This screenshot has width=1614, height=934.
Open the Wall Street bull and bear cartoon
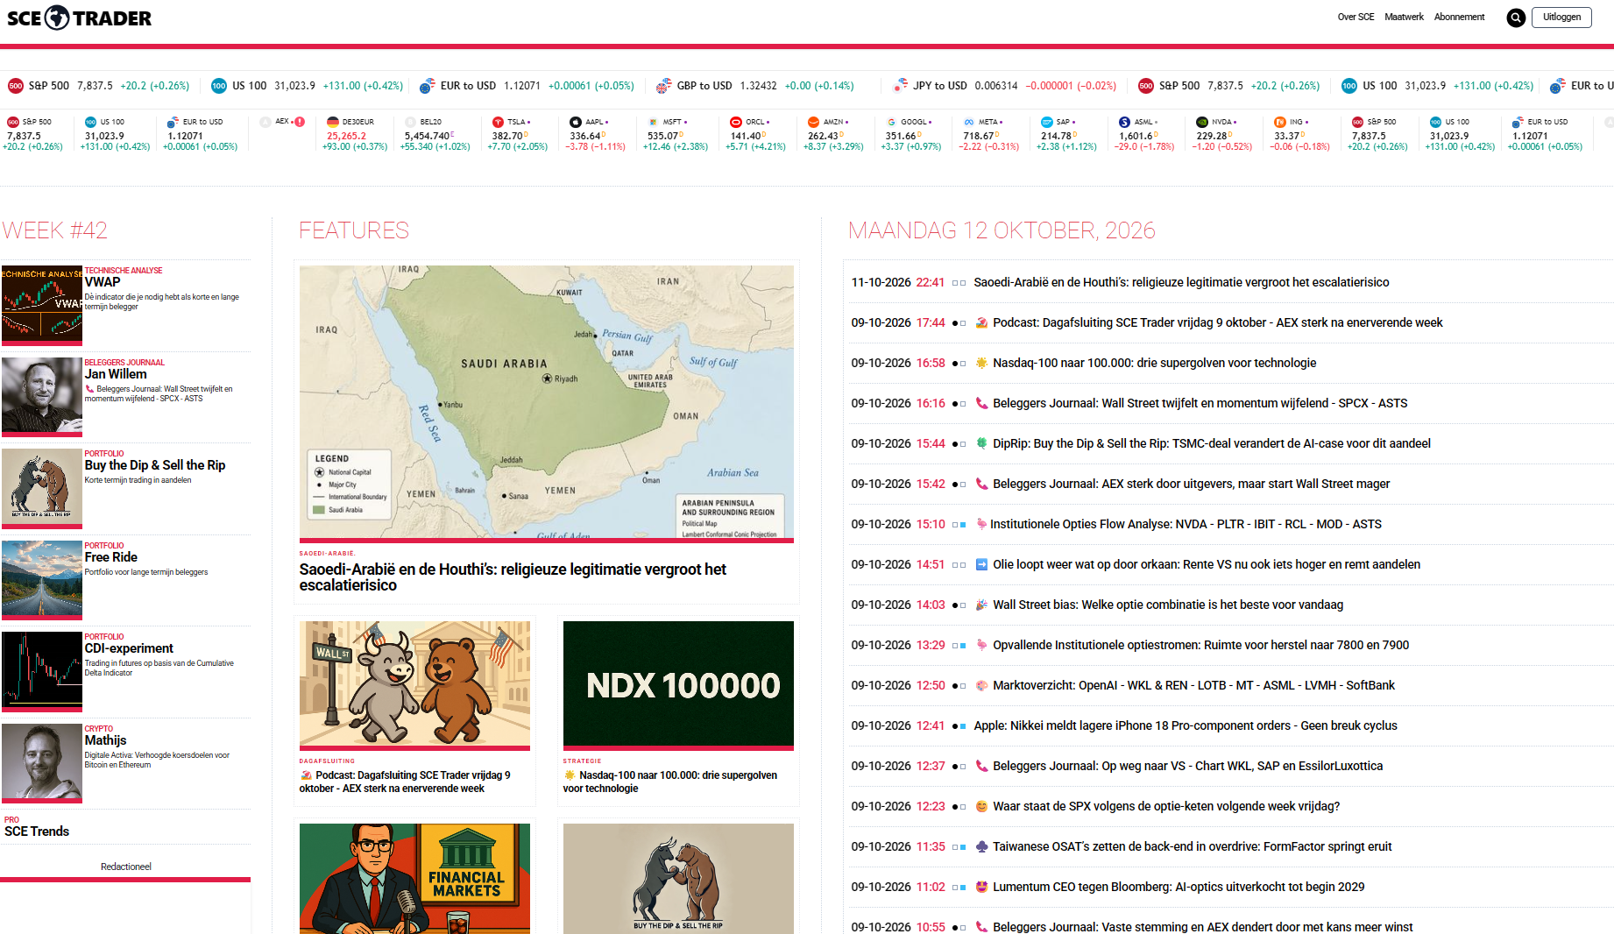[x=414, y=685]
